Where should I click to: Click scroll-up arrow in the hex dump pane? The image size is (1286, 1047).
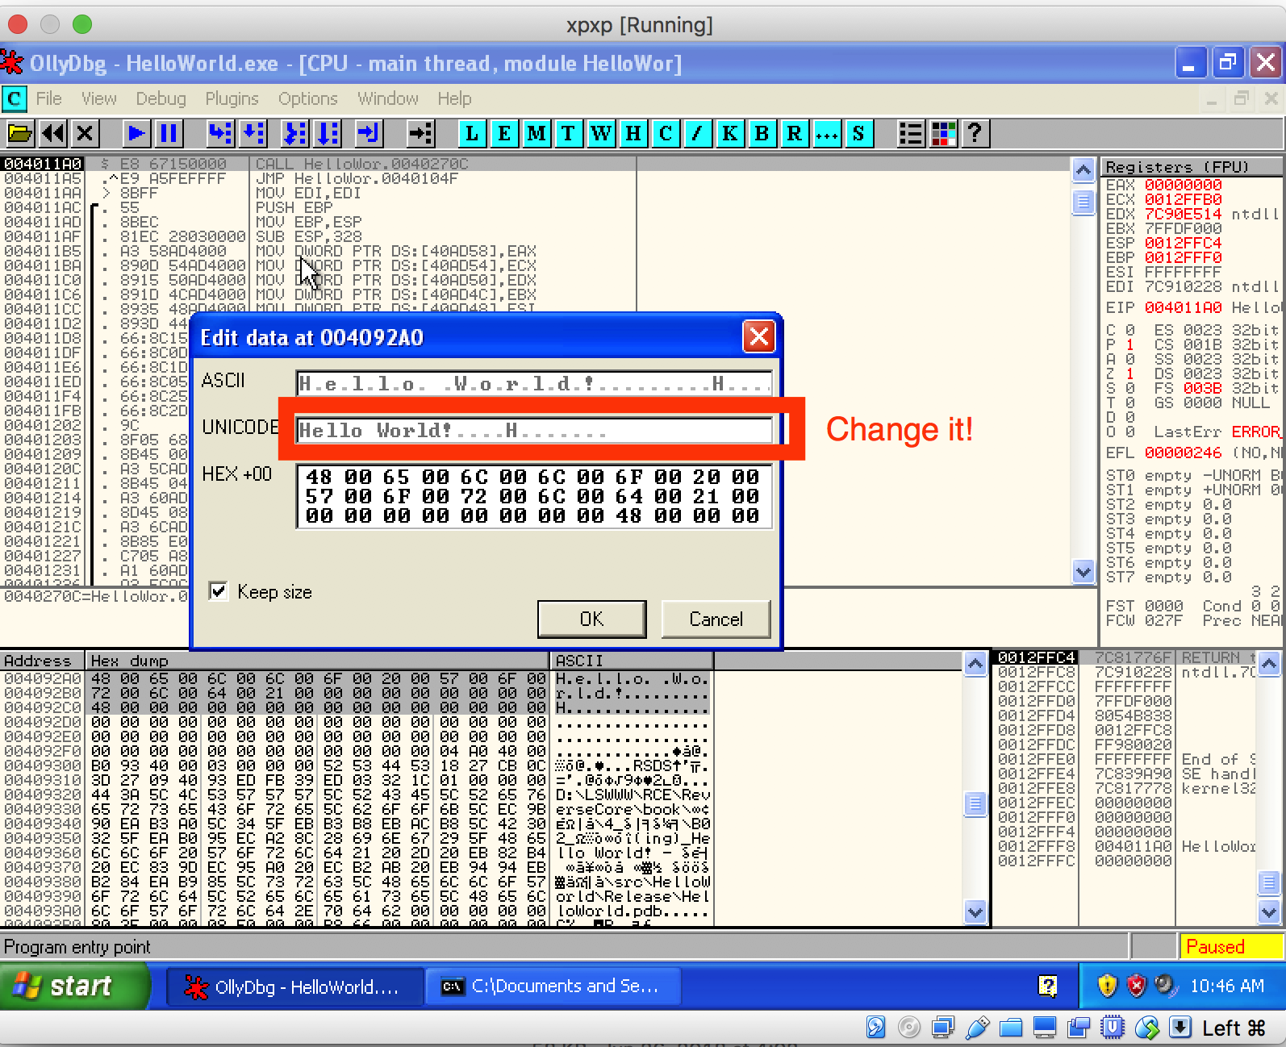click(x=975, y=664)
